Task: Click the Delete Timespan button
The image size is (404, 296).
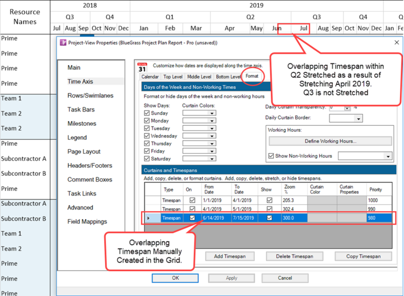Action: (294, 256)
